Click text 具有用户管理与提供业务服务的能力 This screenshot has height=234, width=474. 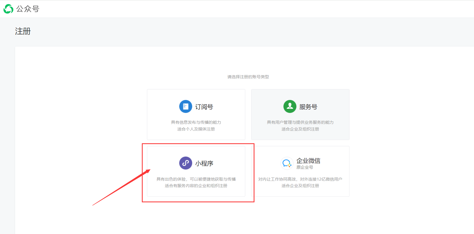click(300, 122)
